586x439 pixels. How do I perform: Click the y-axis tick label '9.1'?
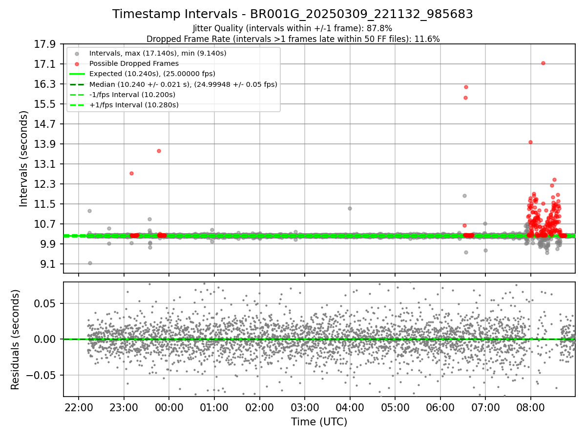[x=49, y=264]
